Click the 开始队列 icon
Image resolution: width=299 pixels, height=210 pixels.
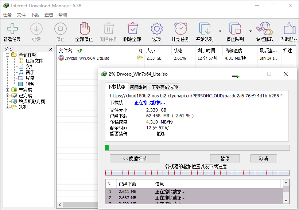tap(205, 29)
